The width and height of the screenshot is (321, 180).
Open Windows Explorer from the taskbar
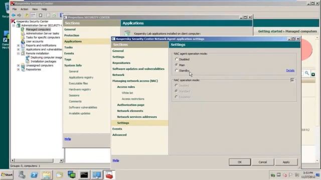(47, 175)
